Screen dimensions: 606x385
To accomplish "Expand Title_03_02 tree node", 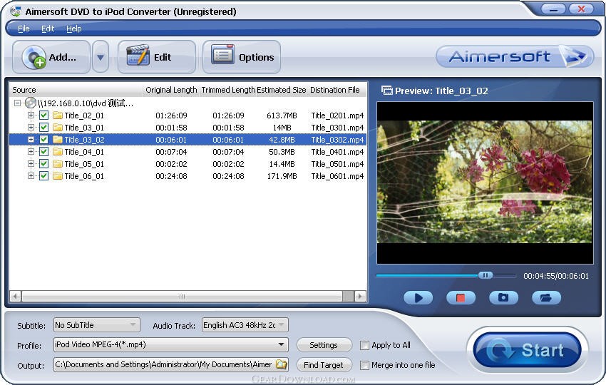I will [x=31, y=140].
